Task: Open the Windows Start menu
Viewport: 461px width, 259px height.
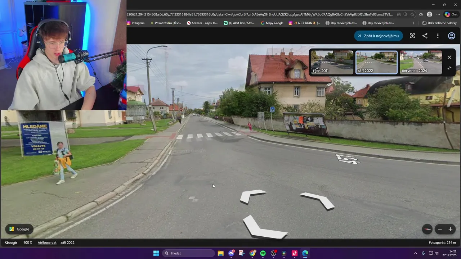Action: 156,253
